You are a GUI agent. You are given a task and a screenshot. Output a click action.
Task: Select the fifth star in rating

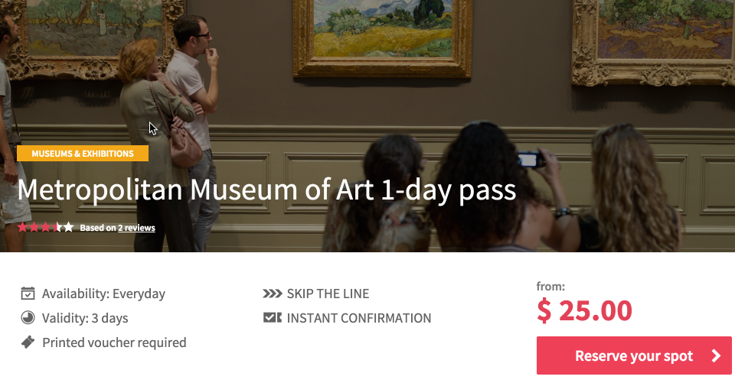[68, 227]
